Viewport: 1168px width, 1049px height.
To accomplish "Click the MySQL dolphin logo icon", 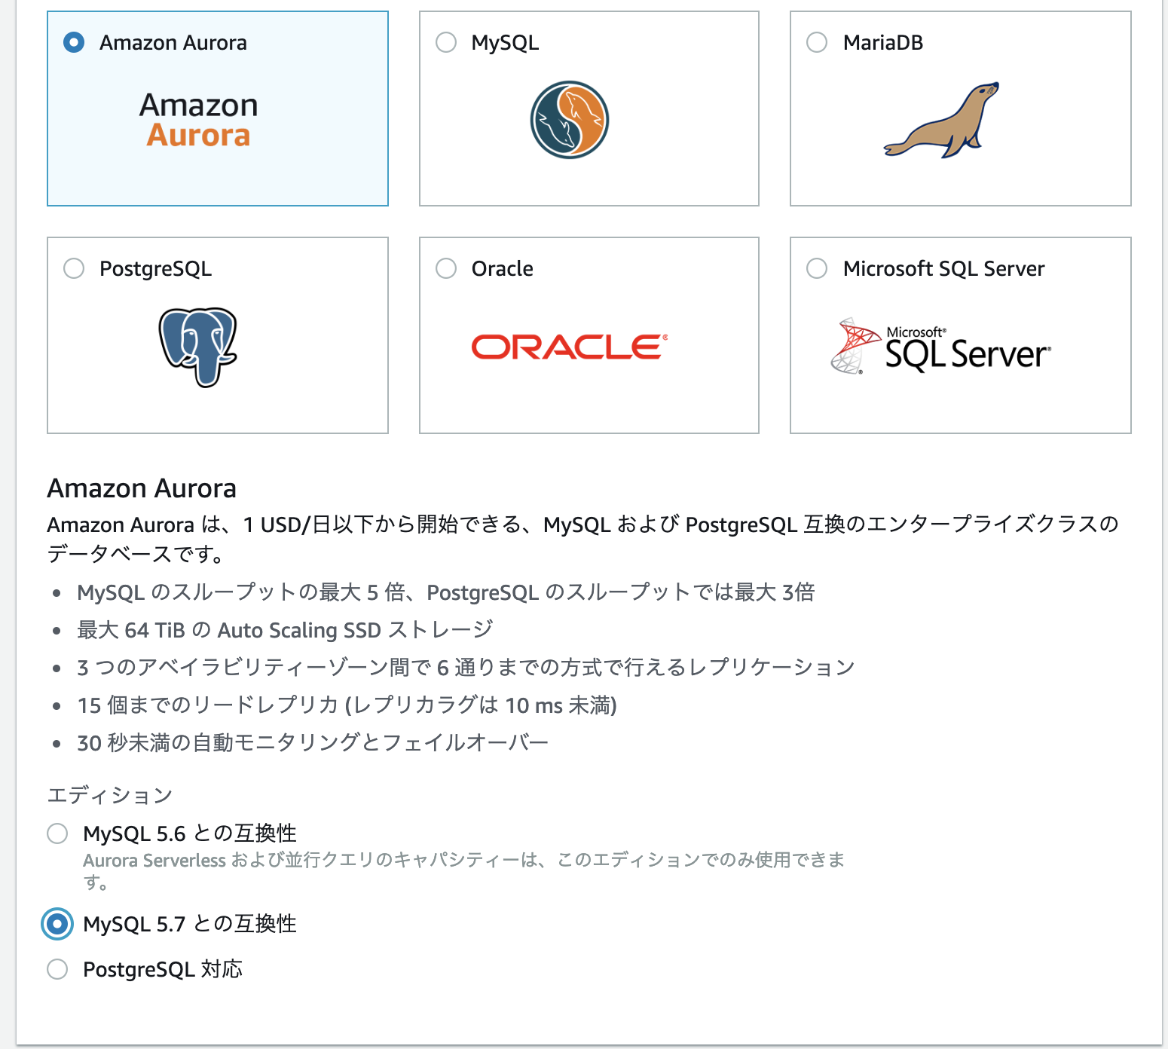I will [570, 120].
